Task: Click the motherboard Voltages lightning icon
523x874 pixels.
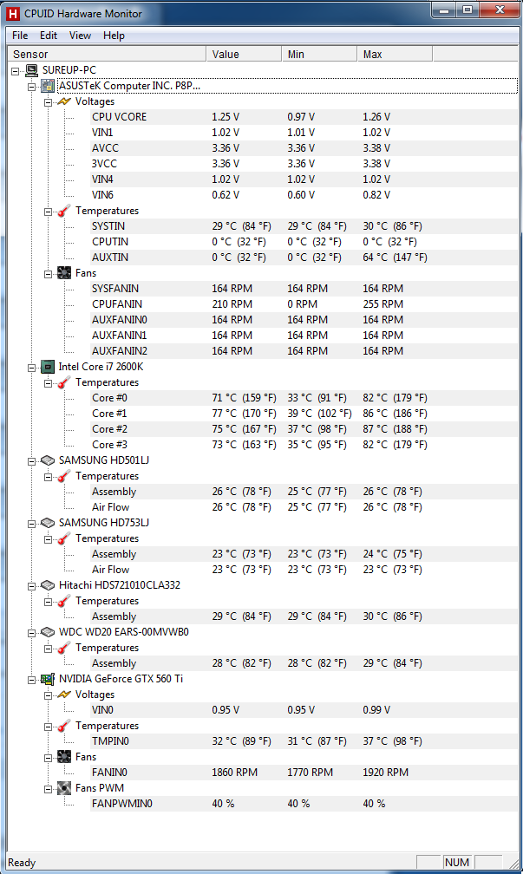Action: (x=64, y=101)
